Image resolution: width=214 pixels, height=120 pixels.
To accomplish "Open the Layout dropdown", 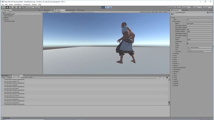I will tap(207, 7).
